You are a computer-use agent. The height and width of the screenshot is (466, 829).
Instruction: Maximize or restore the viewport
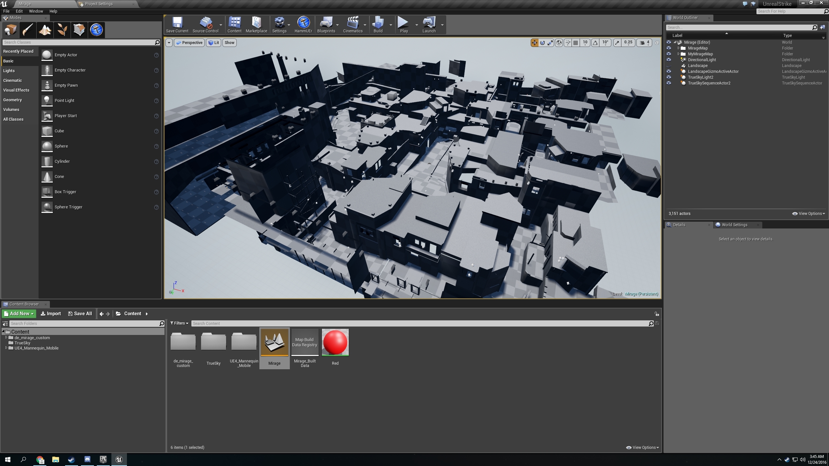657,43
